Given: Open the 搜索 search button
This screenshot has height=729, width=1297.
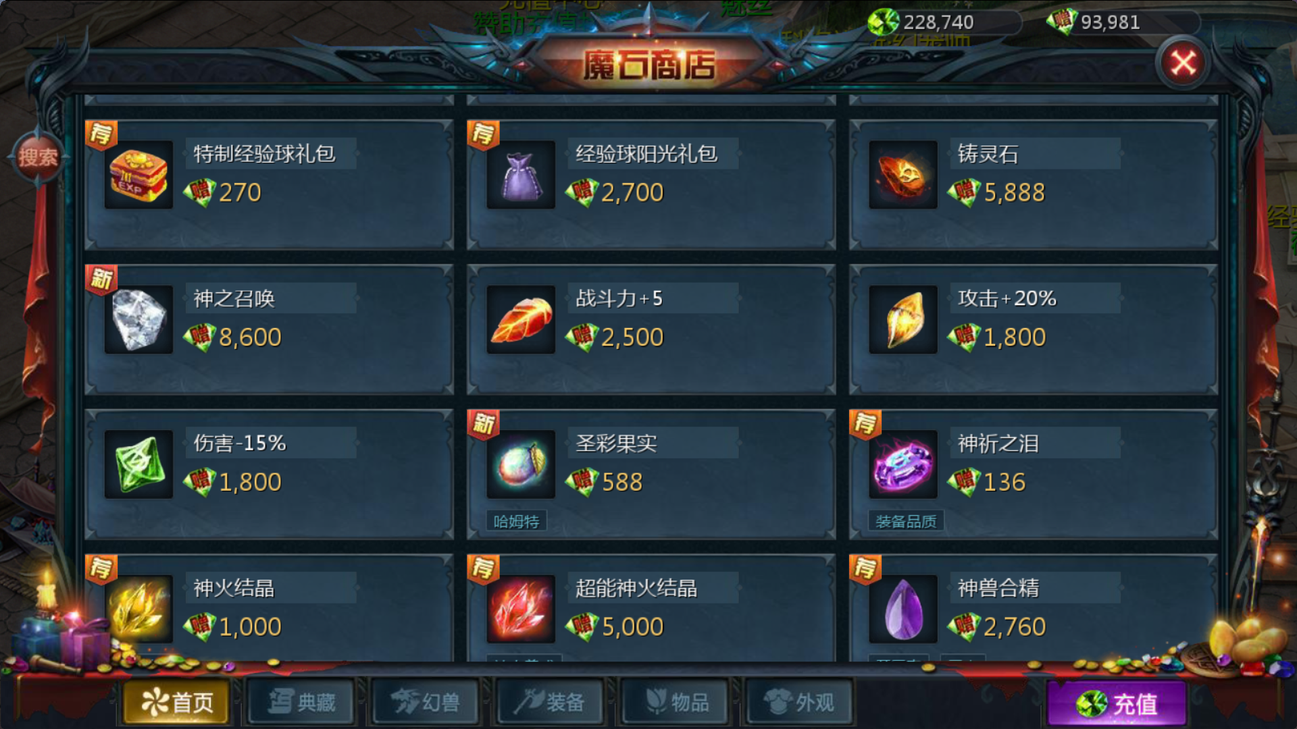Looking at the screenshot, I should [x=38, y=157].
